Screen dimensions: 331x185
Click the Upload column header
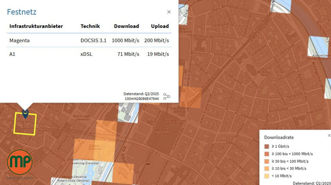coord(159,26)
